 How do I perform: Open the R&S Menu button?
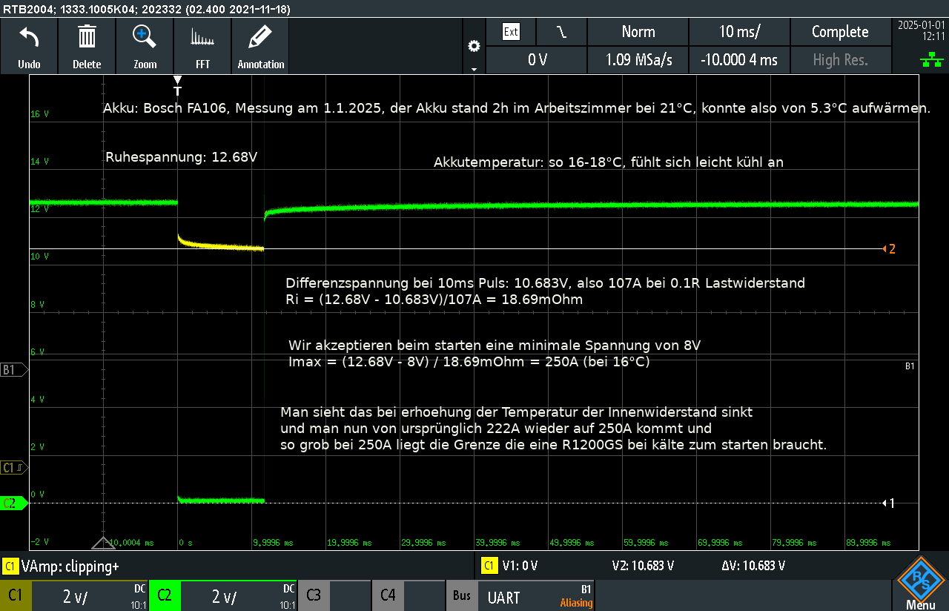[920, 583]
